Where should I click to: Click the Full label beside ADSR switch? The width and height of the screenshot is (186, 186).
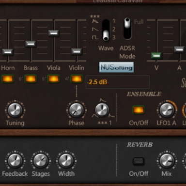point(139,22)
